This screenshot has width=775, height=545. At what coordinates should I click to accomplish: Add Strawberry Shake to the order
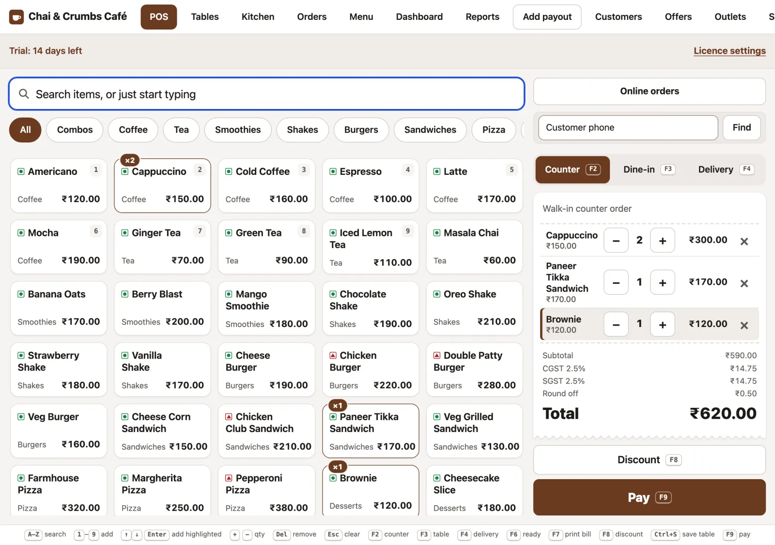click(59, 370)
